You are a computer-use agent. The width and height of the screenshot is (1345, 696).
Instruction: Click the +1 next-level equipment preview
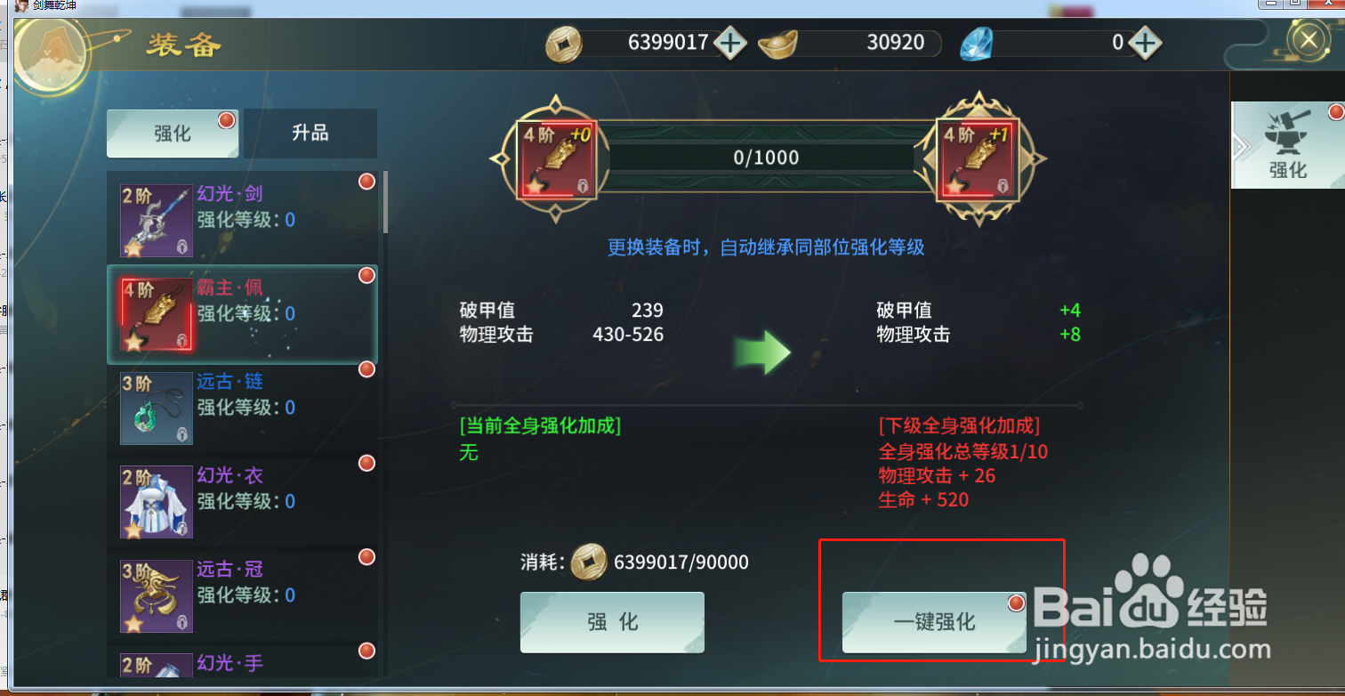(x=979, y=158)
